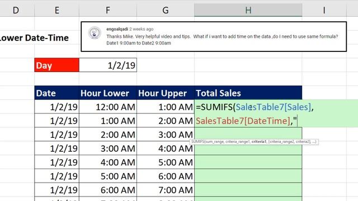This screenshot has height=201, width=358.
Task: Click the engoalqadi username
Action: (117, 29)
